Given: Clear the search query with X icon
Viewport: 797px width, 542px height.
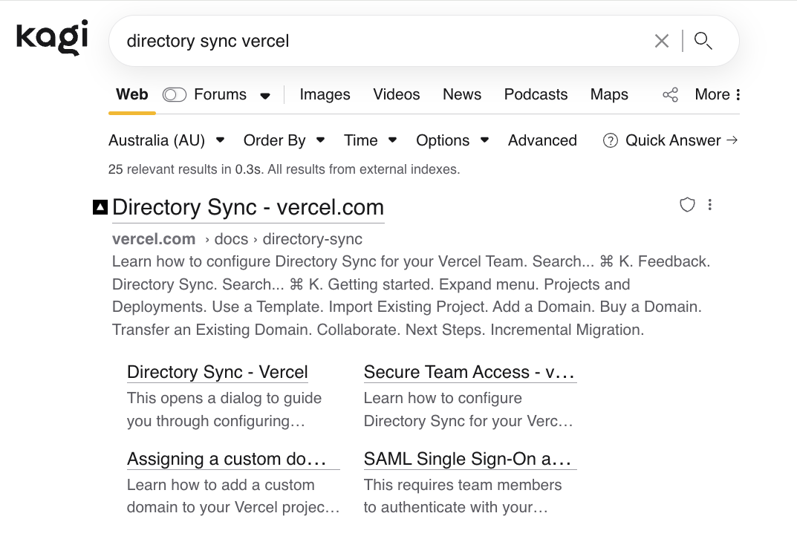Looking at the screenshot, I should coord(661,41).
